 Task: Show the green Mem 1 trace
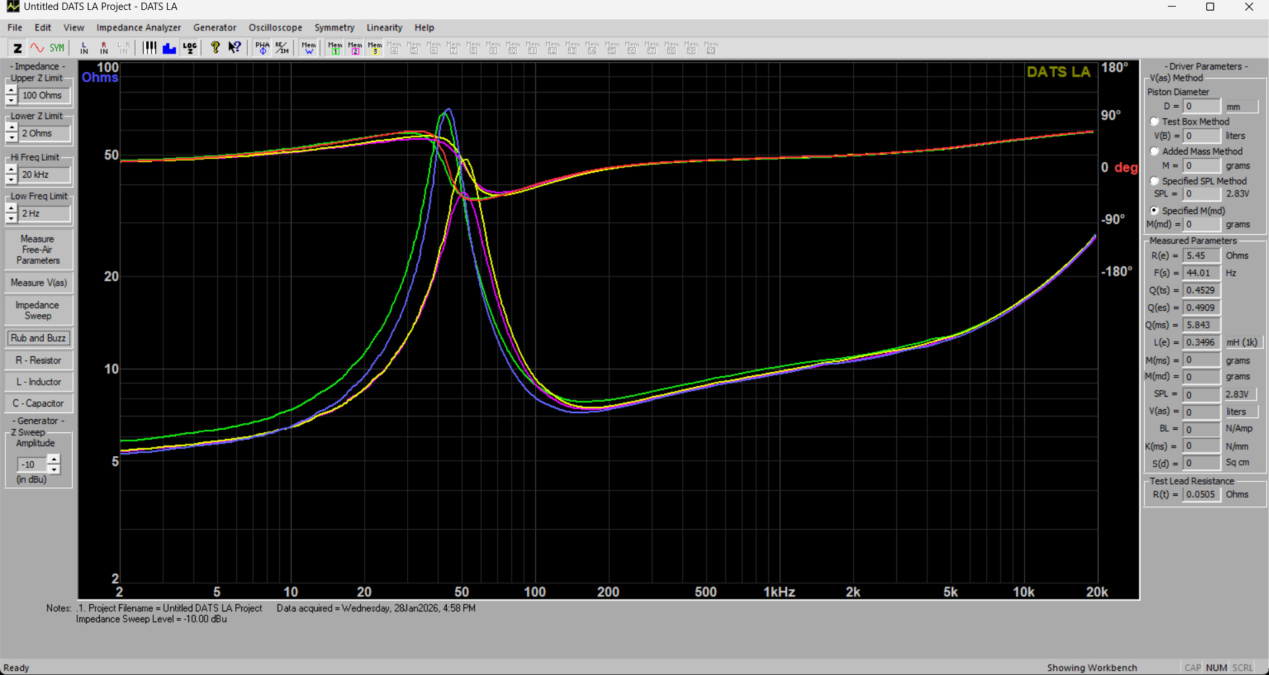[336, 48]
